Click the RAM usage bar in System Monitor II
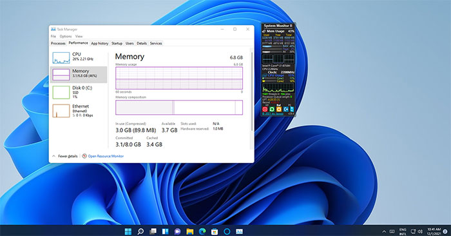Screen dimensions: 451x236 point(272,46)
